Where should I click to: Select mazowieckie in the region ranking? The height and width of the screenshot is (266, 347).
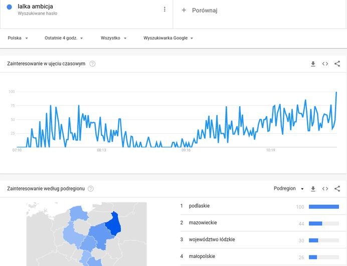tap(203, 223)
